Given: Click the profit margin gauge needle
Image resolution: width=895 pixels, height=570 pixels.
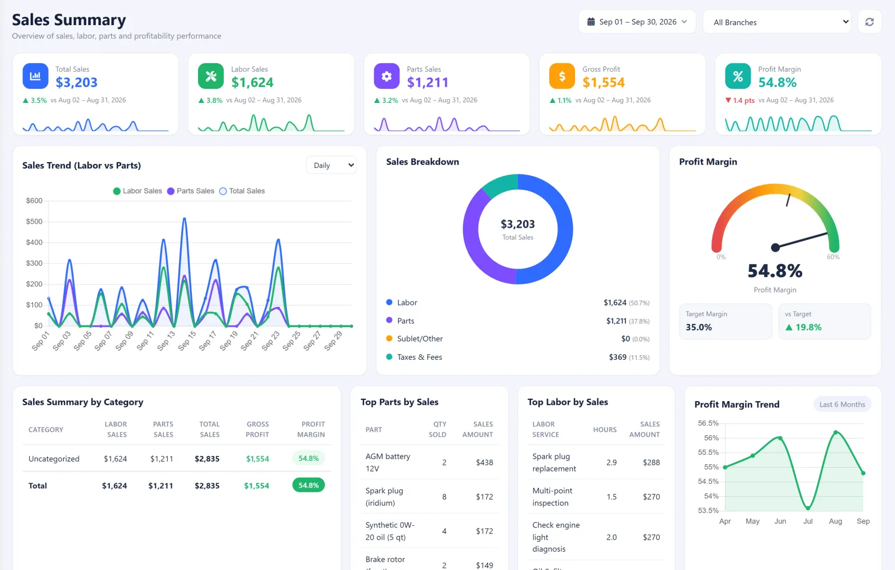Looking at the screenshot, I should click(801, 241).
